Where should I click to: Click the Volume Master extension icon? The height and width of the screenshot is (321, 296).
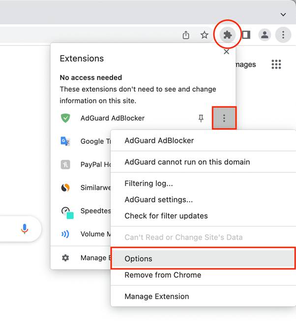coord(65,234)
